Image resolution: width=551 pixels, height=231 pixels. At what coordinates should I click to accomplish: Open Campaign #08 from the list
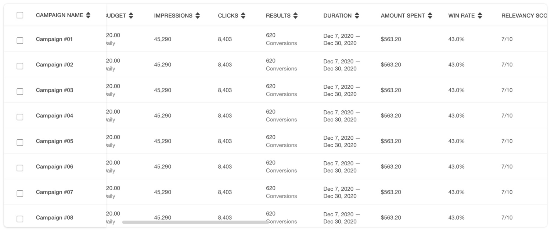[x=54, y=218]
